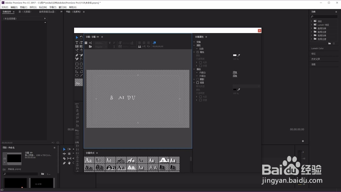The width and height of the screenshot is (341, 192).
Task: Enable Texture checkbox under Background
Action: point(201,100)
